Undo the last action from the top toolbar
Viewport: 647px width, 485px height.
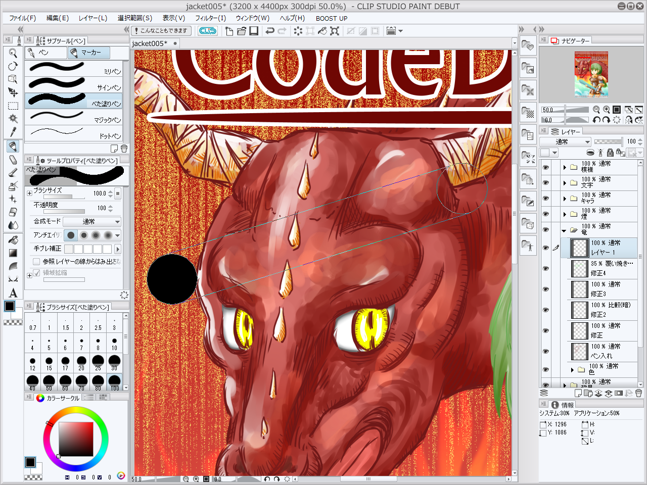pos(270,31)
